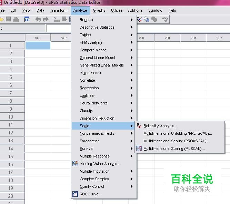Click the cell editor input field

tap(59, 28)
